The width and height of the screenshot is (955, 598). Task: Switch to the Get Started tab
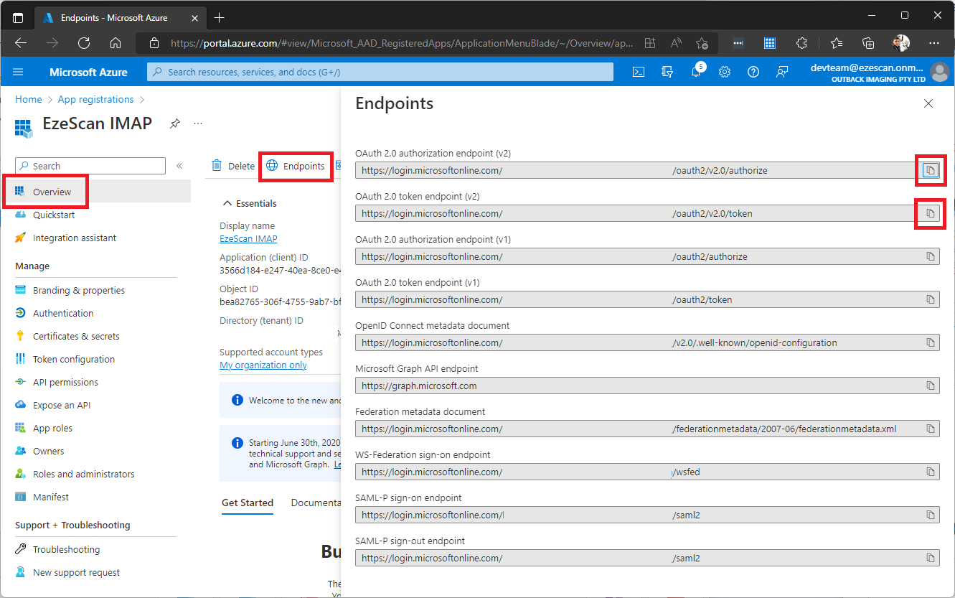(247, 503)
